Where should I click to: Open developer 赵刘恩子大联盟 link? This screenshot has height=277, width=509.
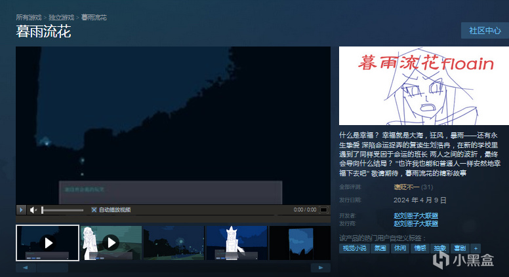[x=416, y=215]
